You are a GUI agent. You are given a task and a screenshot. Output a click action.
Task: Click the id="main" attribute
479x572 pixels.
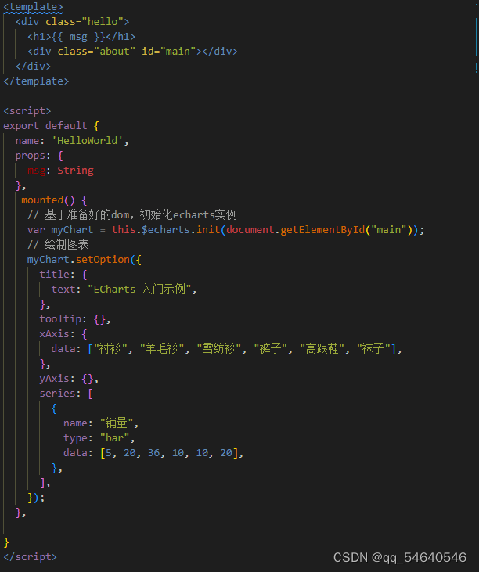[x=169, y=52]
